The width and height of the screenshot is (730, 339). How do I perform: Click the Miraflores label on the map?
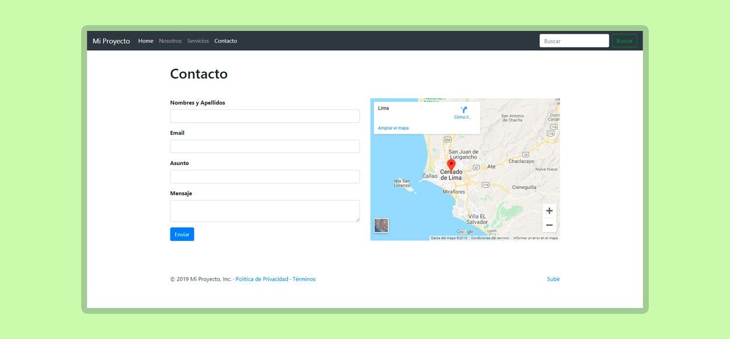(x=454, y=192)
